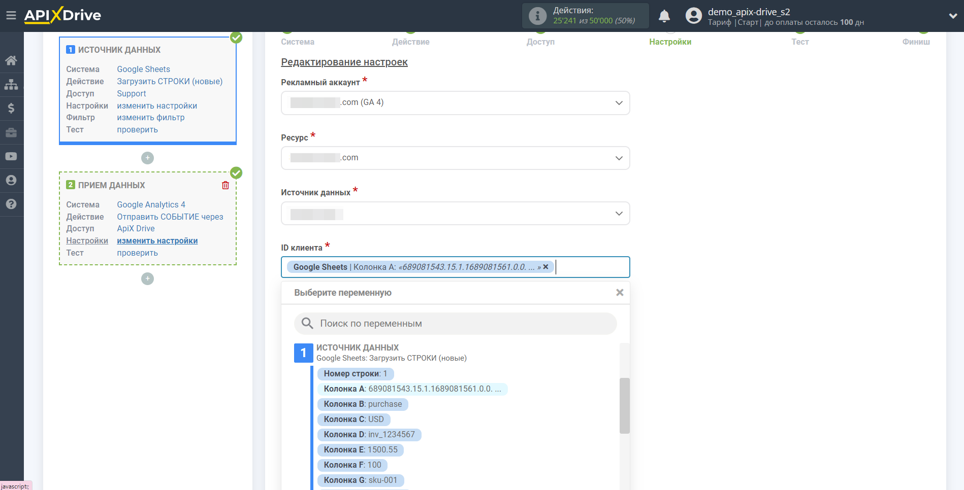
Task: Open the Ресурс dropdown
Action: point(456,158)
